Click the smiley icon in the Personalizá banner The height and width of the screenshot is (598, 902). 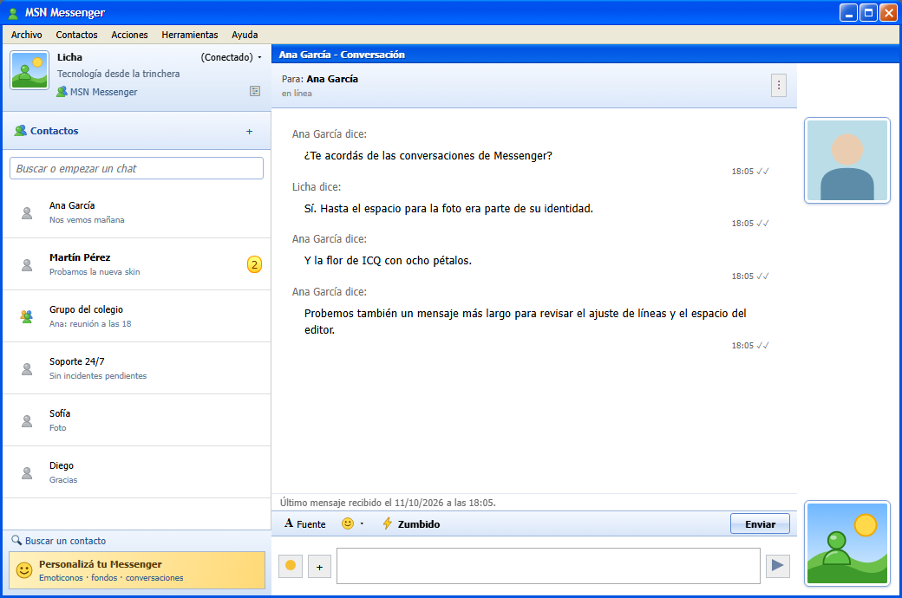(24, 569)
